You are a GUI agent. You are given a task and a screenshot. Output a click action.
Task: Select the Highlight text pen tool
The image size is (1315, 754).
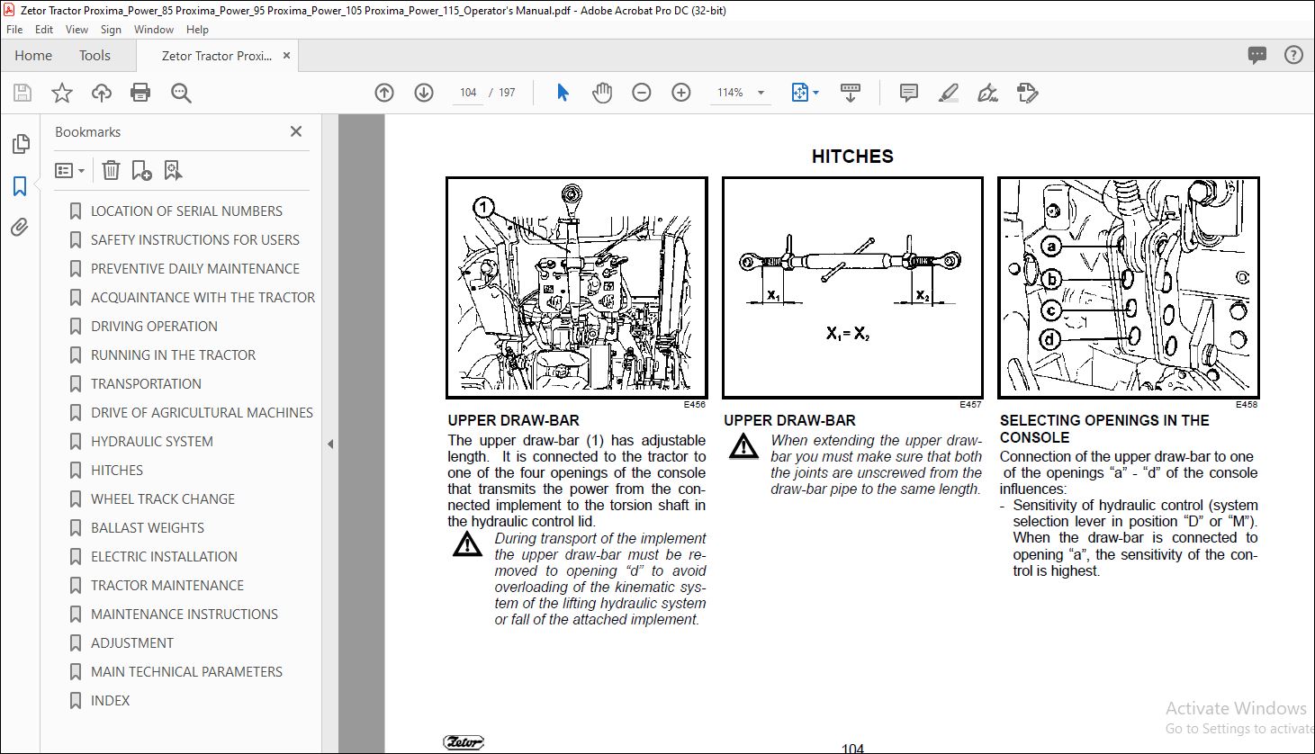(949, 93)
